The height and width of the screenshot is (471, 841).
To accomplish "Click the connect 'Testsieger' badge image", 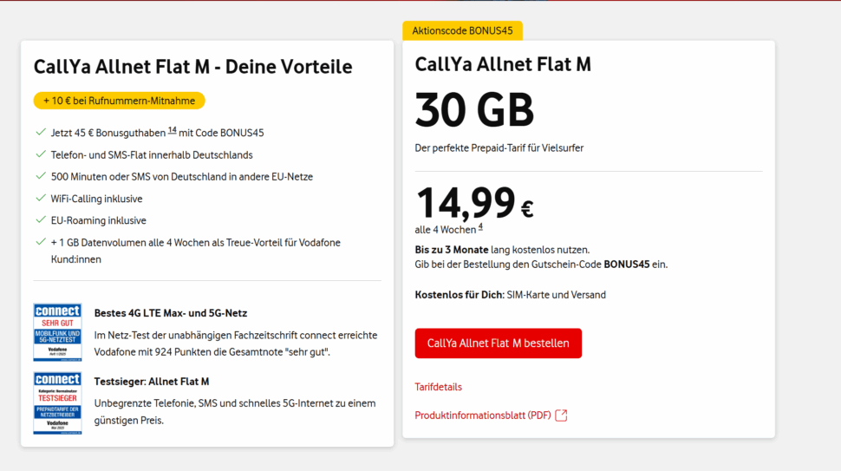I will point(57,402).
